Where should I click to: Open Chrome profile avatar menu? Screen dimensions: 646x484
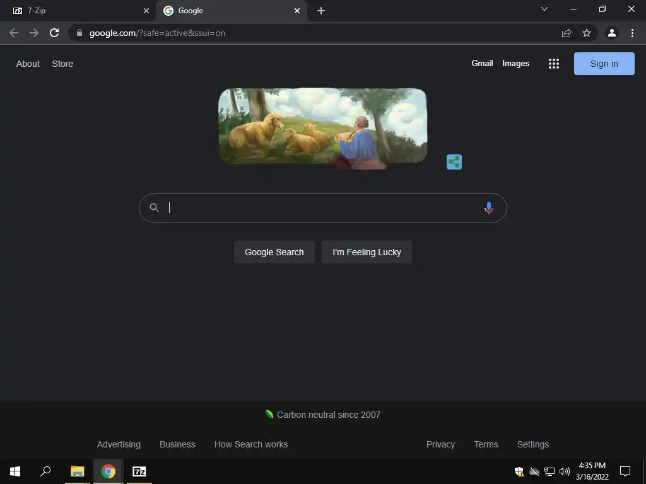612,33
